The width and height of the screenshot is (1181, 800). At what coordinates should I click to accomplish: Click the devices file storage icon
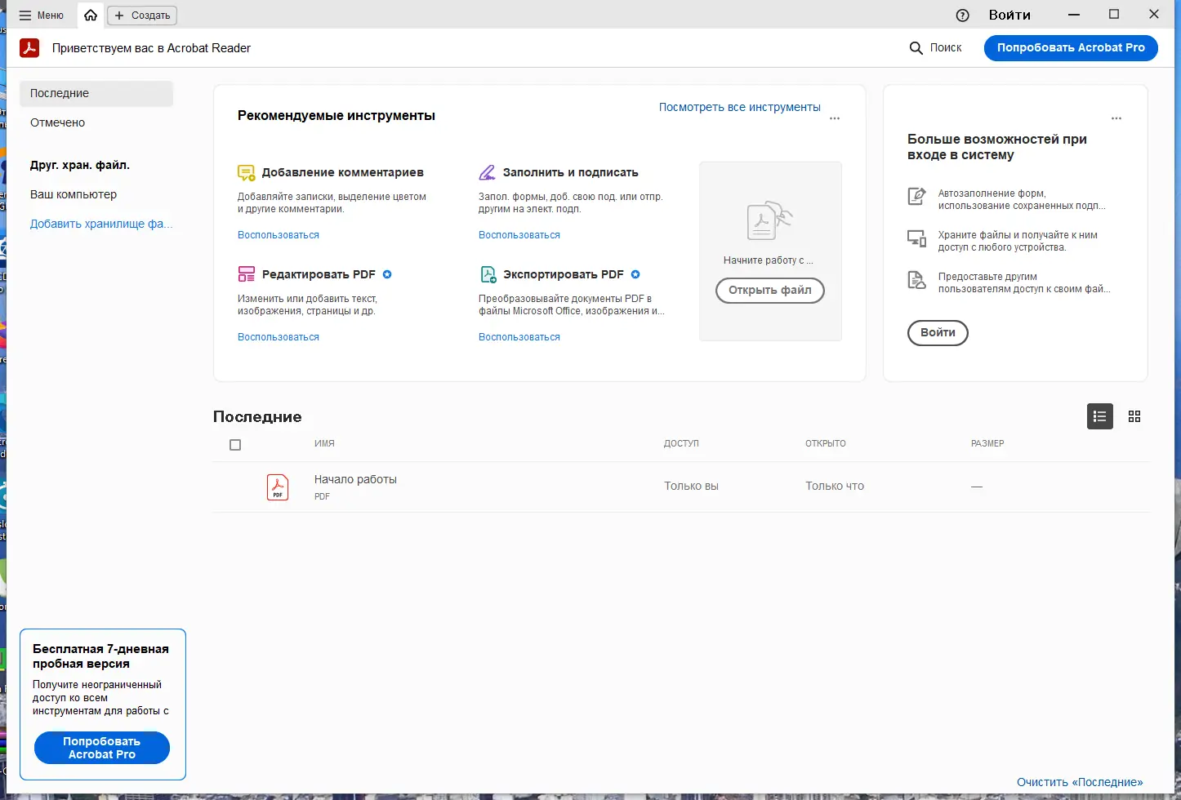click(x=917, y=238)
